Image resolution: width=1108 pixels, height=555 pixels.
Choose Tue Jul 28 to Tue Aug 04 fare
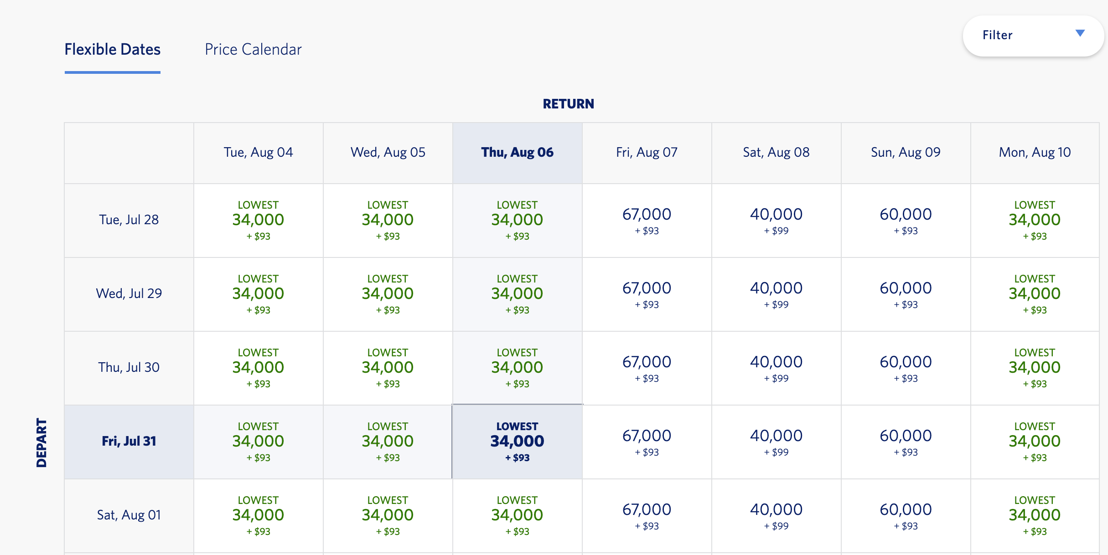click(x=258, y=220)
